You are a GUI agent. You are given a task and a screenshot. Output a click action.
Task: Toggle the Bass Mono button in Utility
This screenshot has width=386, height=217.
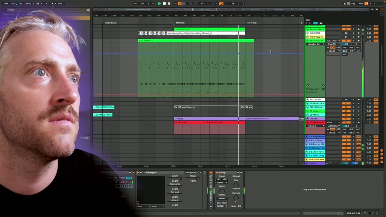[x=222, y=203]
